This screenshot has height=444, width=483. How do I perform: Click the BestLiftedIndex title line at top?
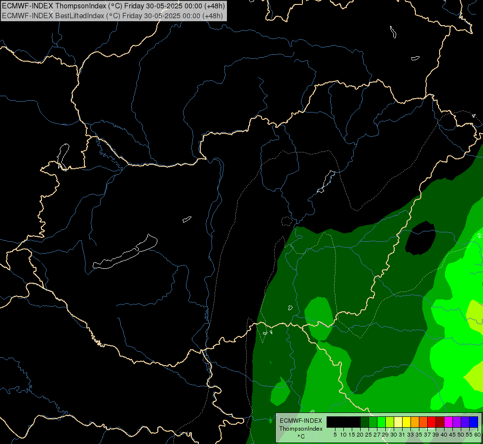click(112, 16)
